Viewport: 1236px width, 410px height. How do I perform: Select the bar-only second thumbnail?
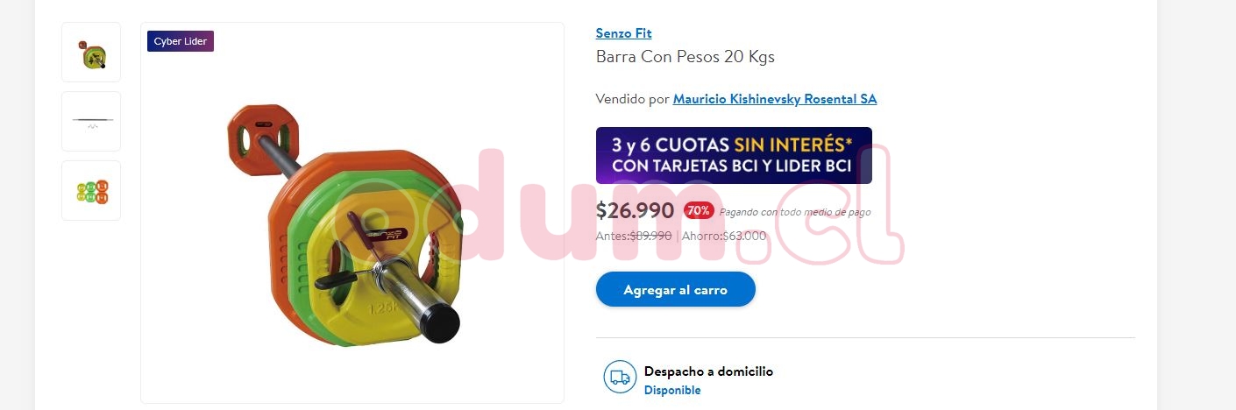coord(91,121)
